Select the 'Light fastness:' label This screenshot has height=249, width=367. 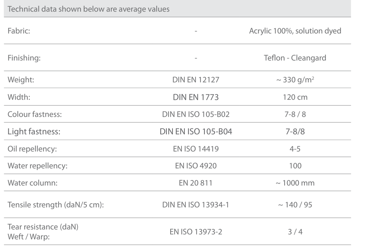[34, 132]
